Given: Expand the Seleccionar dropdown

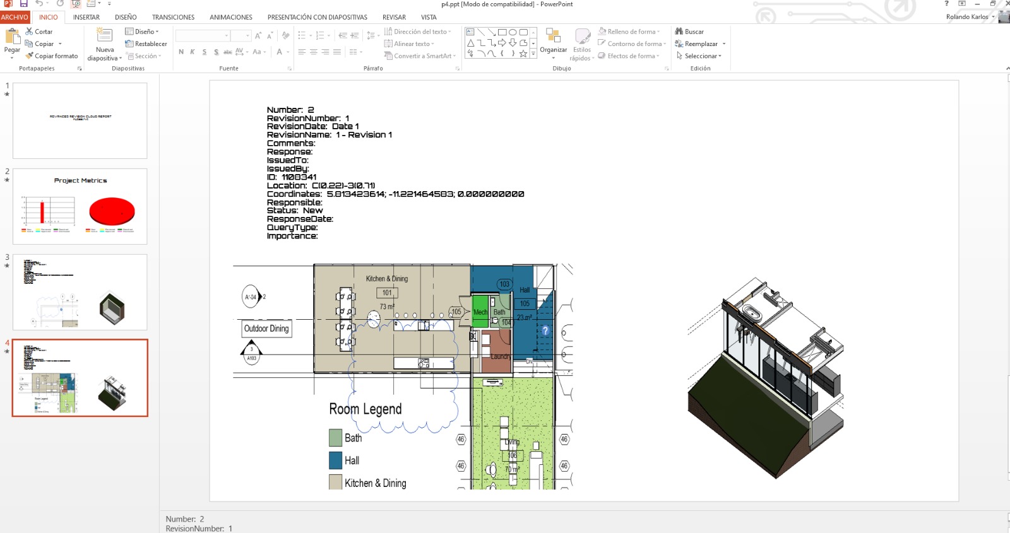Looking at the screenshot, I should pyautogui.click(x=700, y=56).
